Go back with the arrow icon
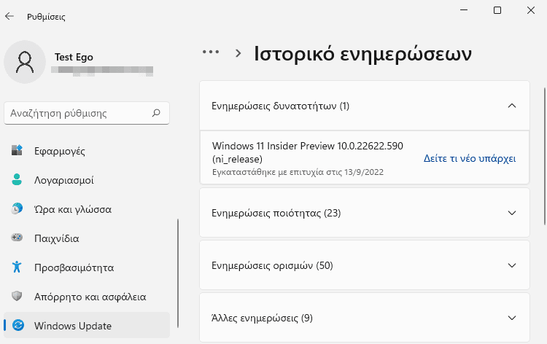This screenshot has height=344, width=547. pyautogui.click(x=9, y=16)
